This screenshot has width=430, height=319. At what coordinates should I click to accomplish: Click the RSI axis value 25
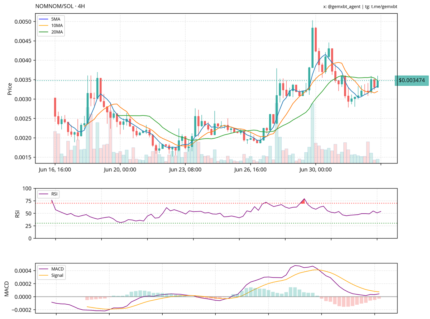(x=29, y=226)
